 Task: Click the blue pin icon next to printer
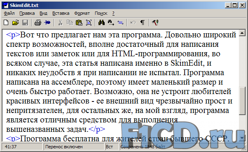point(47,23)
